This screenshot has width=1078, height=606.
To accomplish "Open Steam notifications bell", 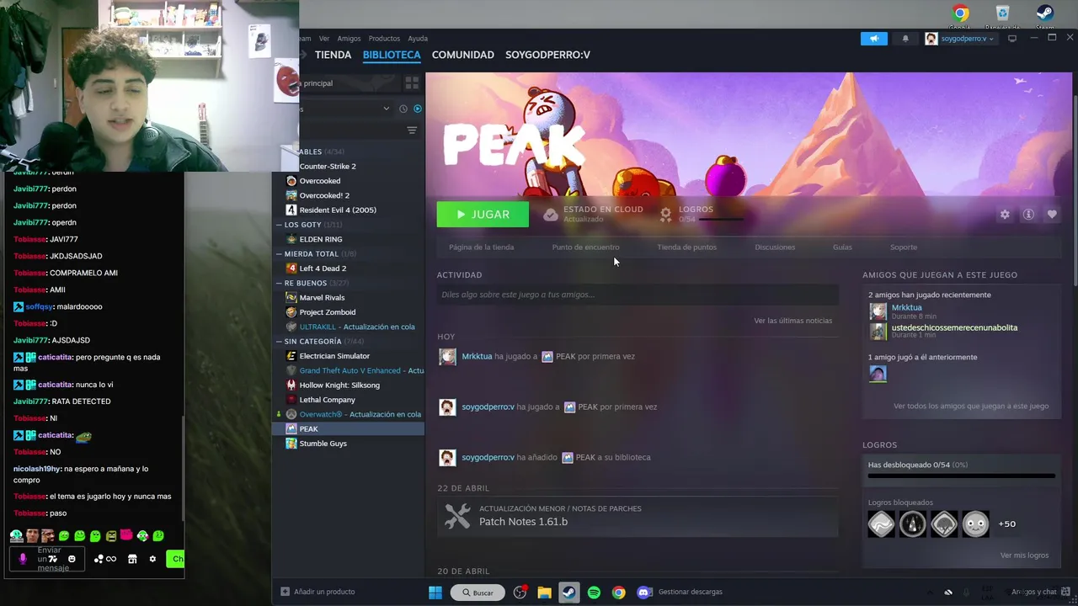I will click(x=905, y=39).
